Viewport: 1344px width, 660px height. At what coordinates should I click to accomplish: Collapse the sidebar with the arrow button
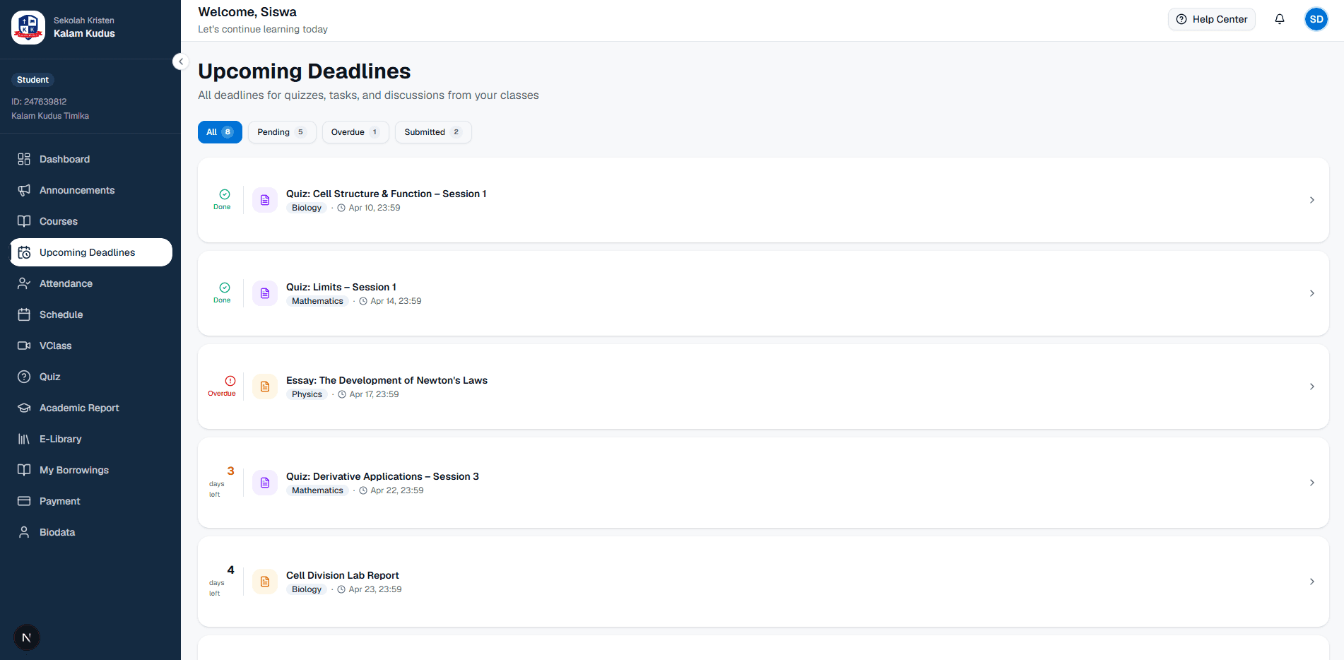[x=181, y=61]
